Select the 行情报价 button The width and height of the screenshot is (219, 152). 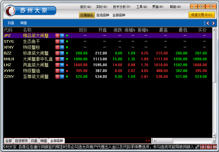87,15
